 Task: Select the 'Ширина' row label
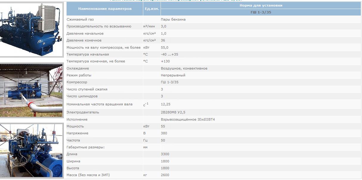click(73, 161)
